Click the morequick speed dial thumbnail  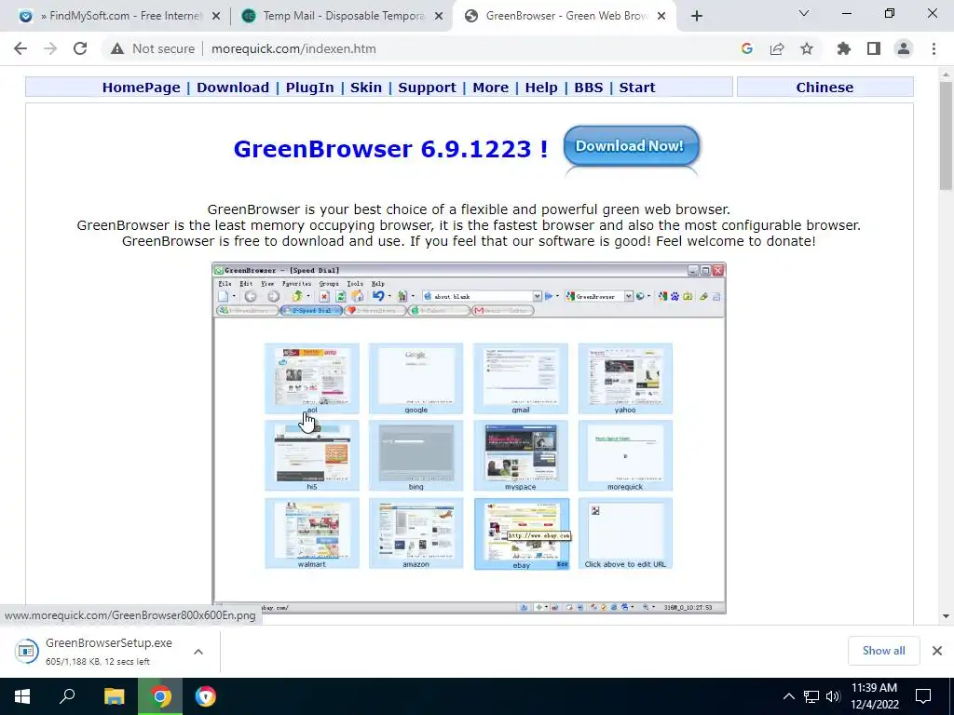(x=625, y=455)
